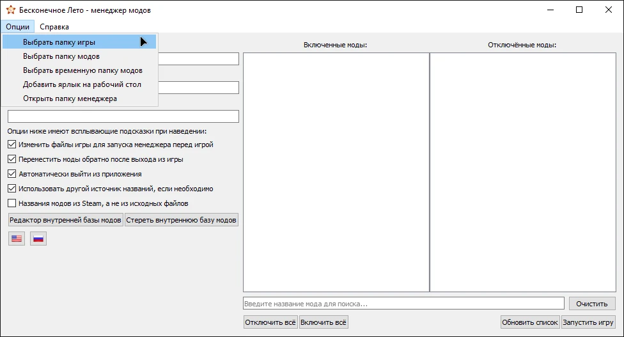Image resolution: width=624 pixels, height=337 pixels.
Task: Uncheck Переместить моды обратно после выхода
Action: (12, 159)
